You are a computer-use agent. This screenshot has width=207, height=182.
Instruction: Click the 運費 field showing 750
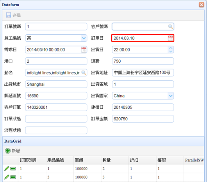[143, 61]
